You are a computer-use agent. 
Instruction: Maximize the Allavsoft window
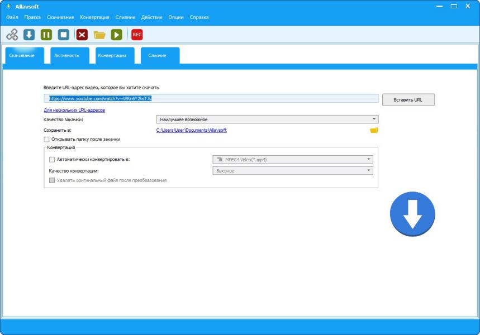click(454, 6)
